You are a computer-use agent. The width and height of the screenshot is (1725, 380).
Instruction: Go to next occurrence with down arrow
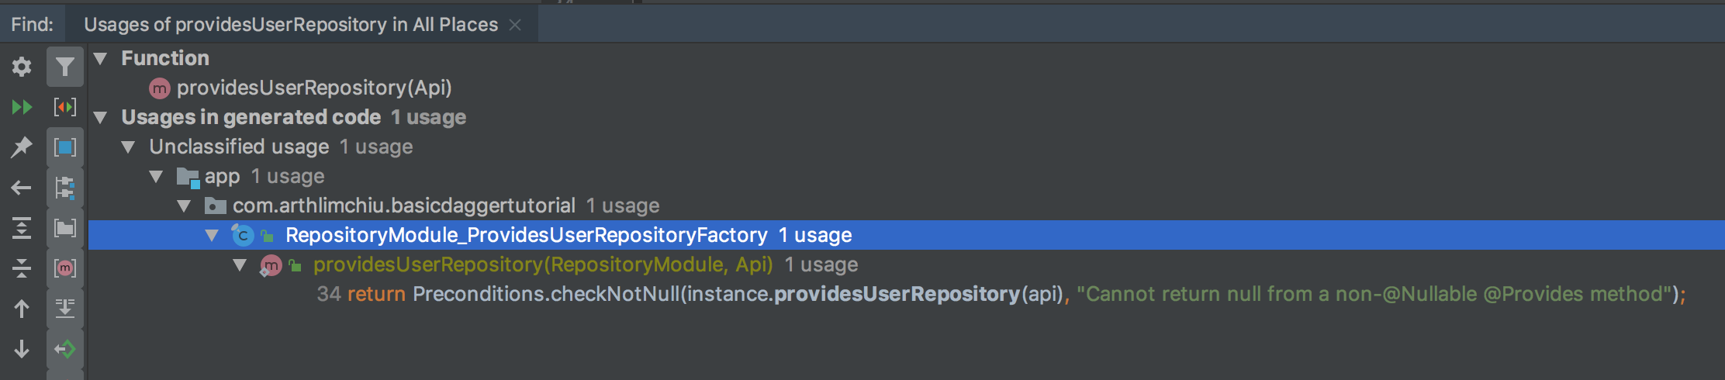tap(22, 349)
